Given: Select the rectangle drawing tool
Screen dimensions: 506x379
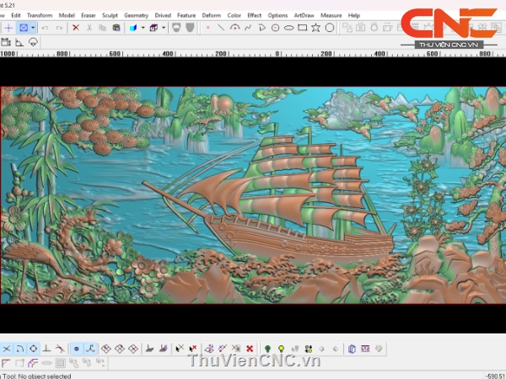Looking at the screenshot, I should (x=302, y=27).
